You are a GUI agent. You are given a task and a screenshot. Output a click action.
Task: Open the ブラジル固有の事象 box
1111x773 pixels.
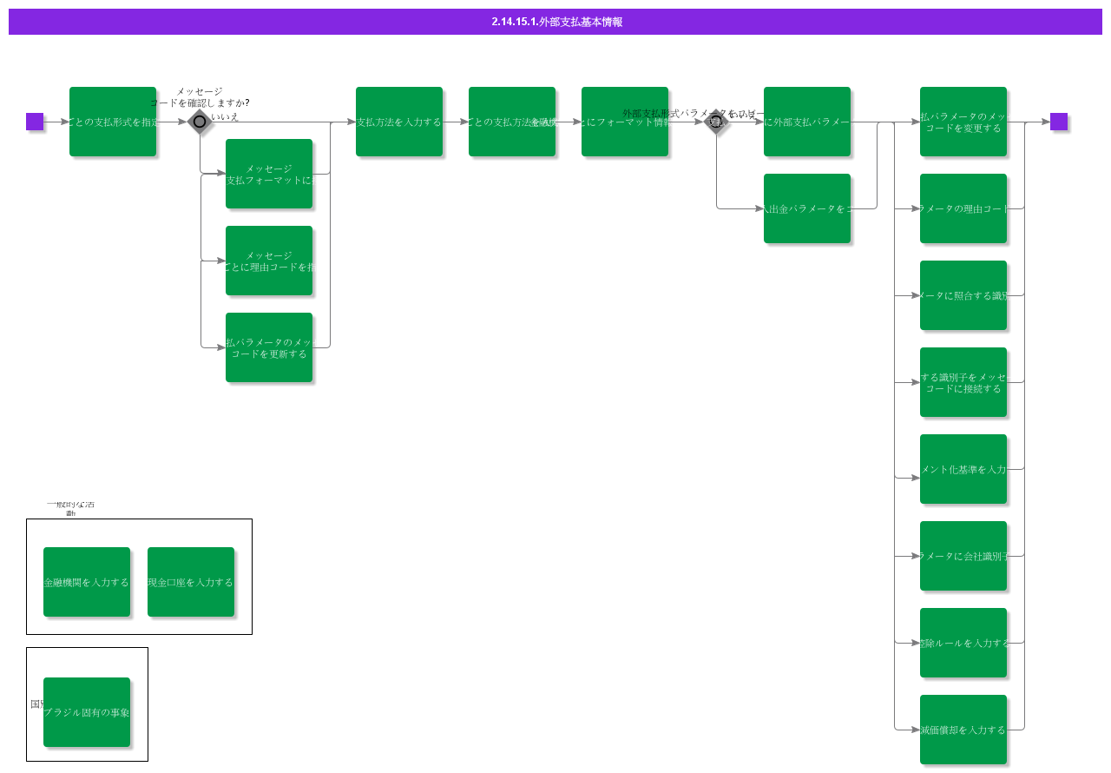(x=87, y=712)
